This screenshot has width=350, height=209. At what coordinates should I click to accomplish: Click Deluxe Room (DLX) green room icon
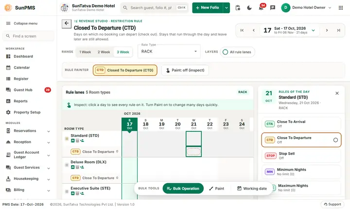tap(72, 167)
